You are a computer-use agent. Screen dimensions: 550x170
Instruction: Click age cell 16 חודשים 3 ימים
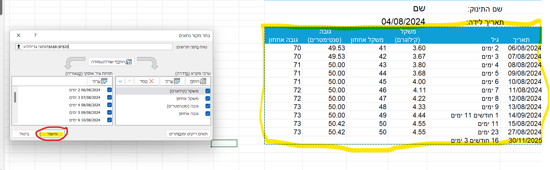click(475, 140)
